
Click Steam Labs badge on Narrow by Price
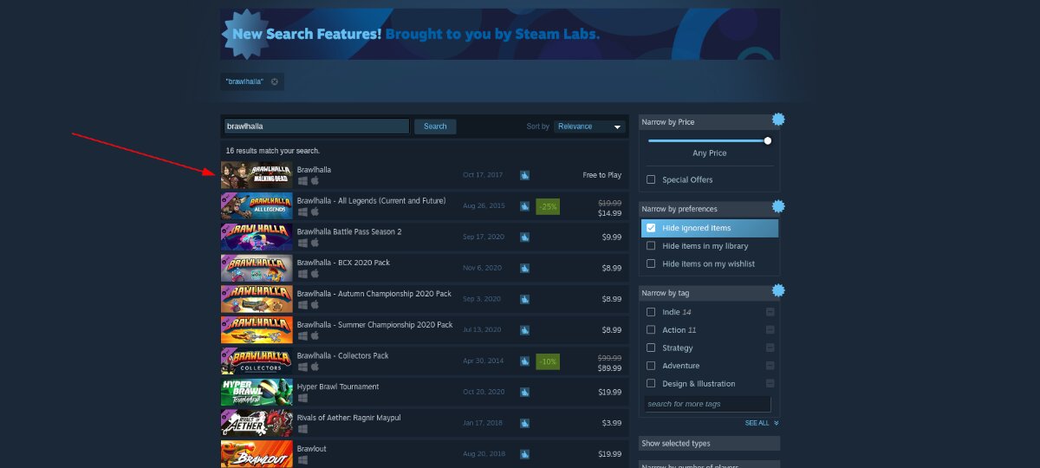tap(777, 120)
